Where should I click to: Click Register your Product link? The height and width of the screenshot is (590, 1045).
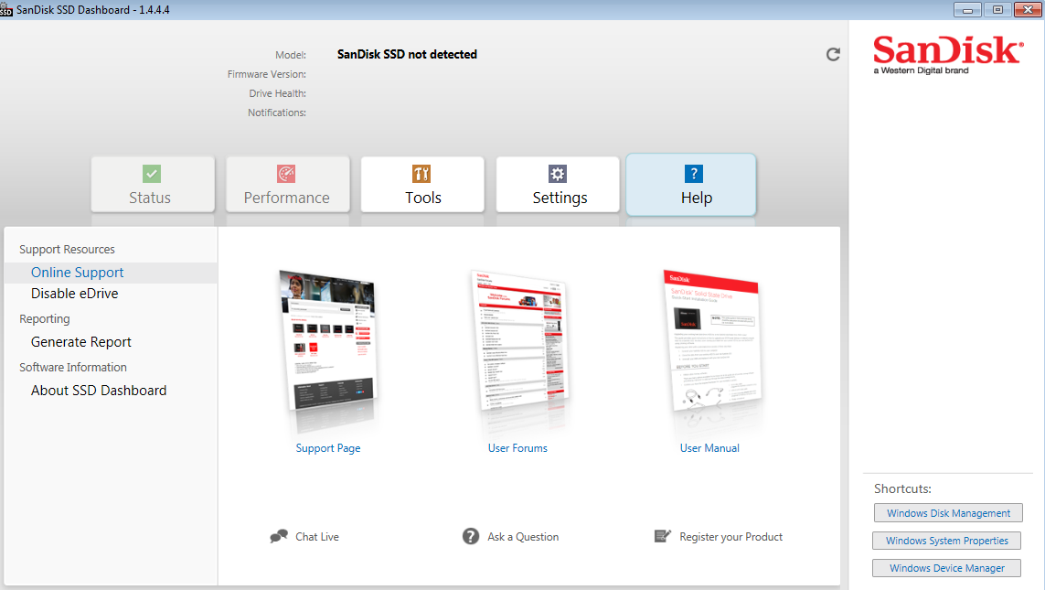(731, 537)
